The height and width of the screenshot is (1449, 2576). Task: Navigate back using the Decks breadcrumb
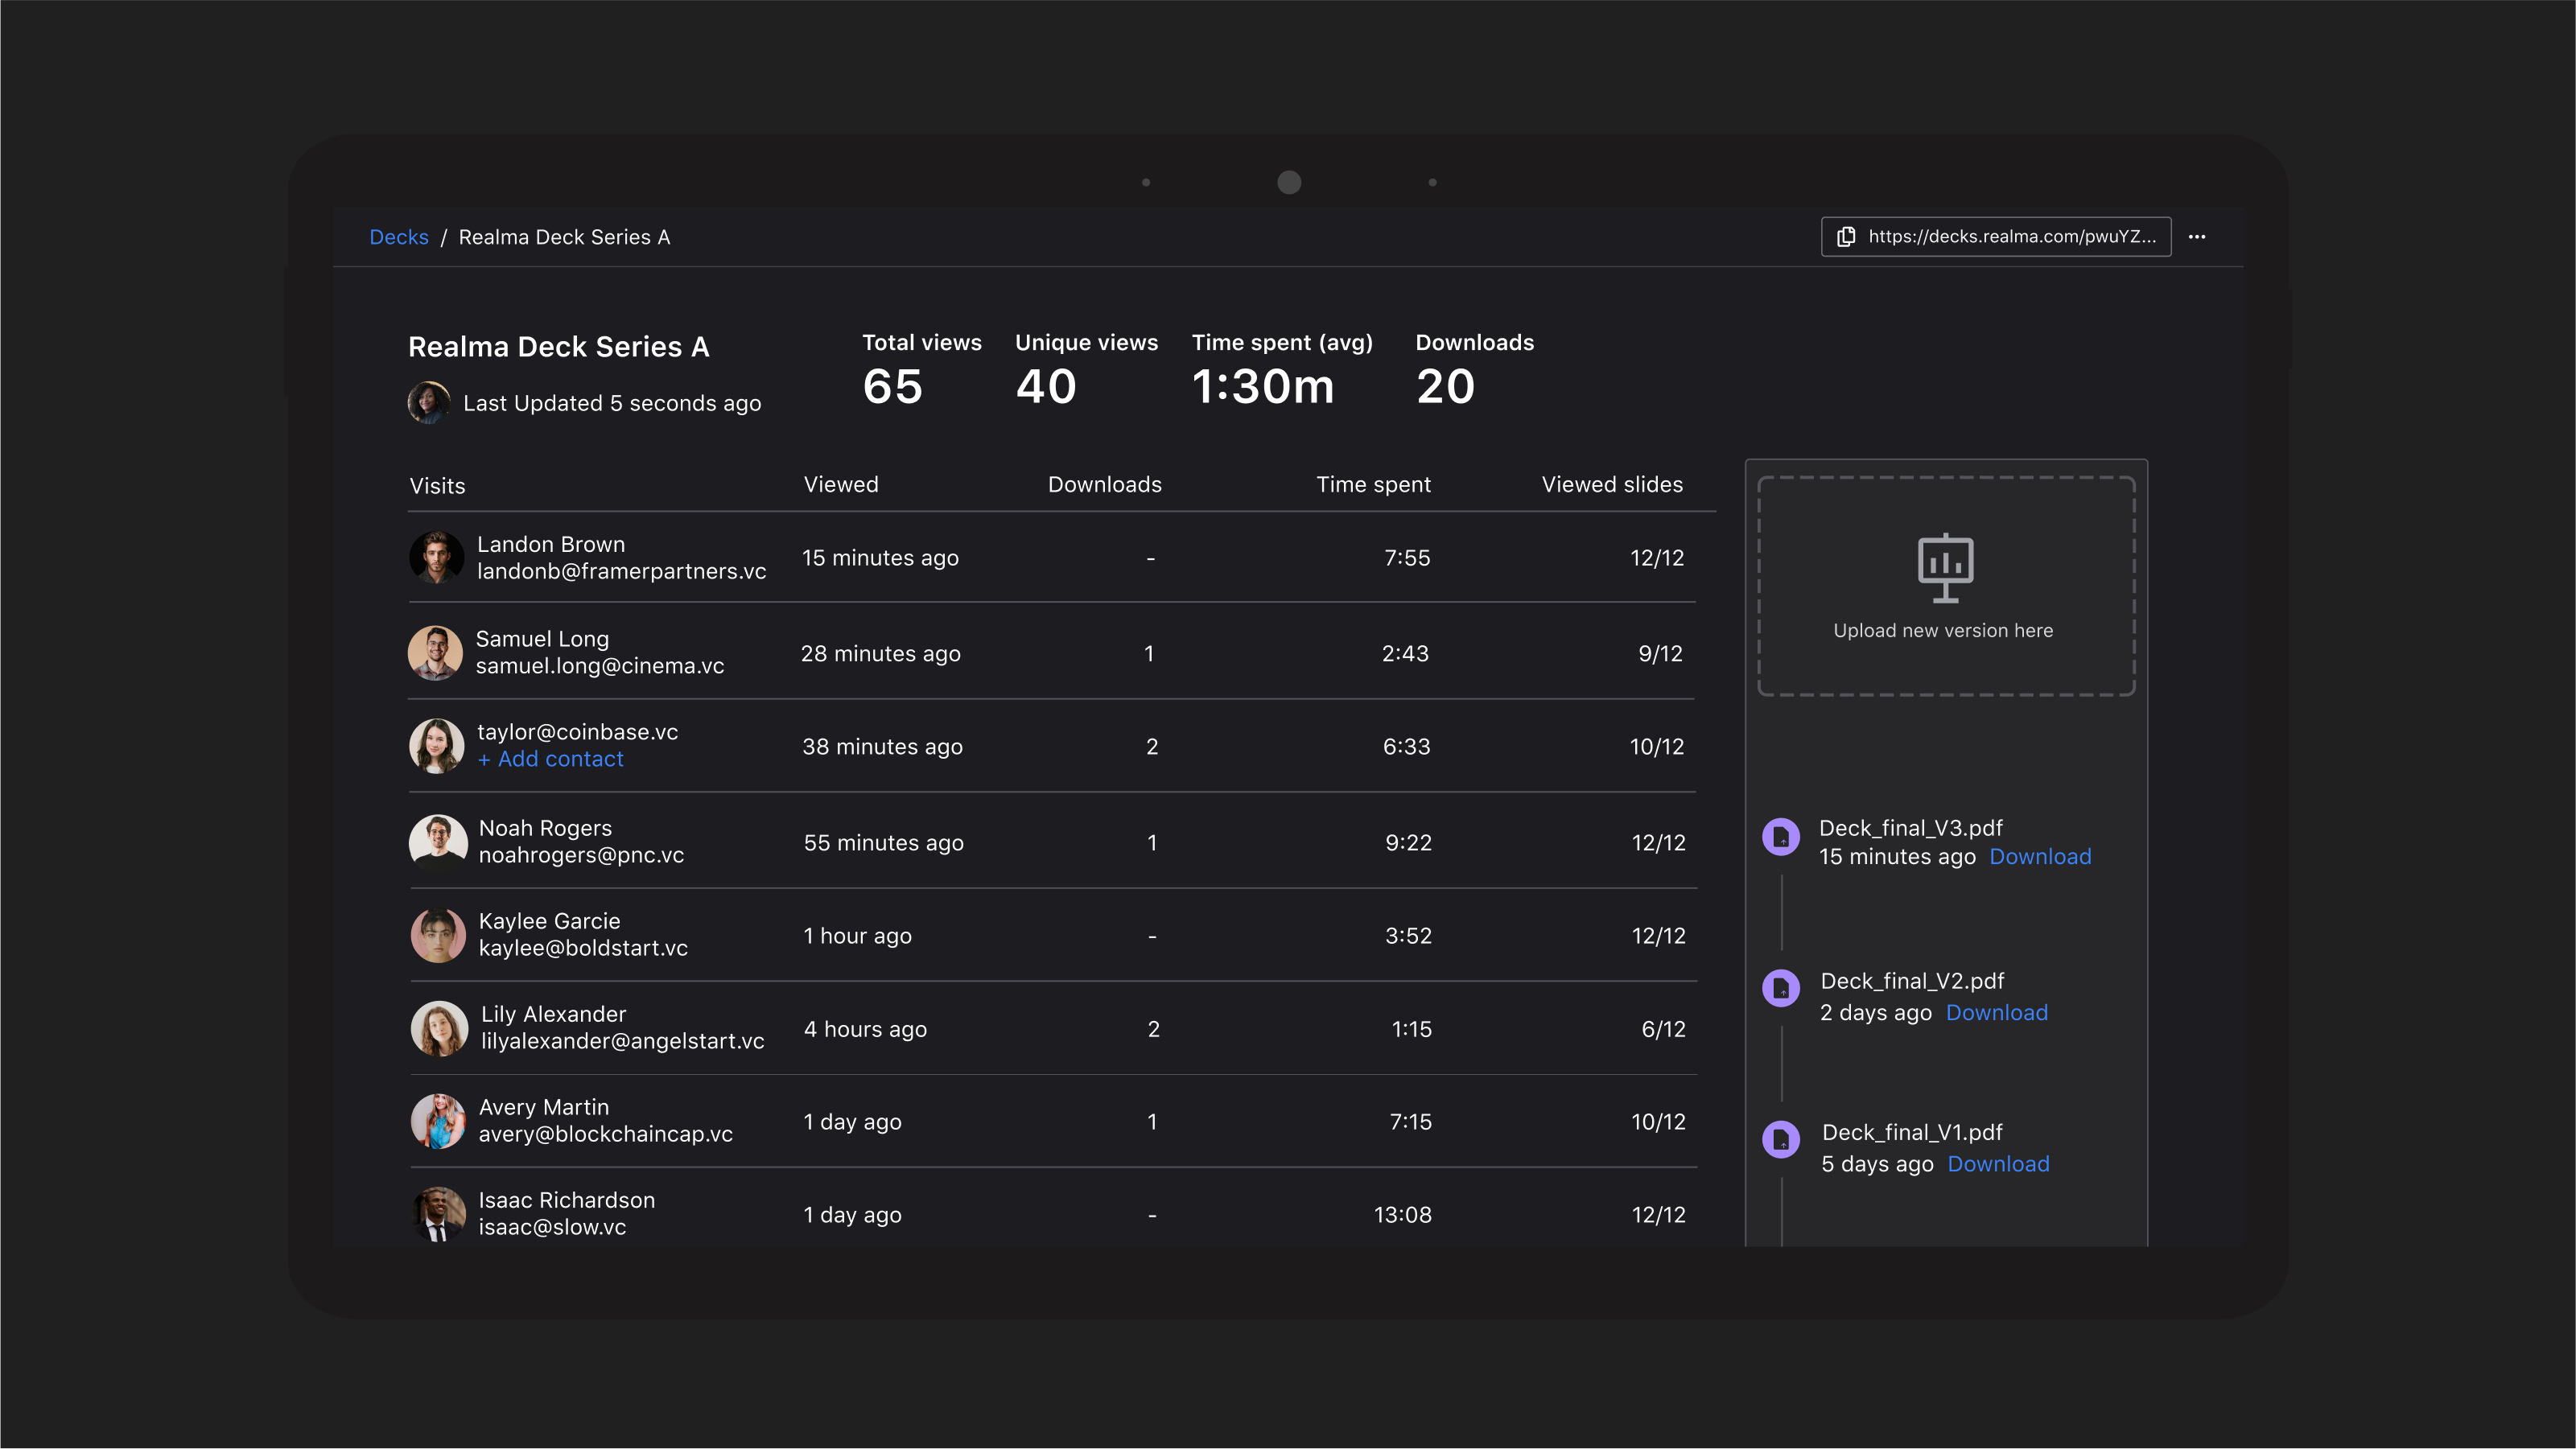point(399,237)
